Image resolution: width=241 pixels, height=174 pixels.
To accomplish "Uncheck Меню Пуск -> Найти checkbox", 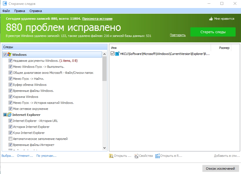I will [x=10, y=79].
